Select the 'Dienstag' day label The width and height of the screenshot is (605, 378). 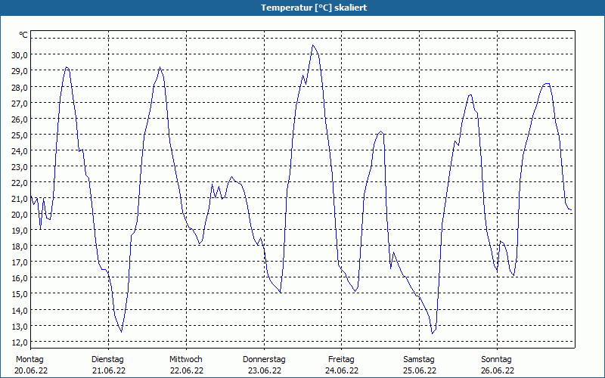(107, 359)
